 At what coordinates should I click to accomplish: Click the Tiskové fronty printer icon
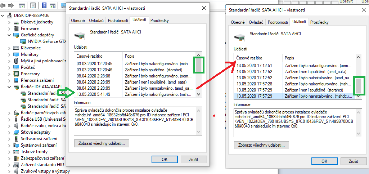tap(17, 152)
